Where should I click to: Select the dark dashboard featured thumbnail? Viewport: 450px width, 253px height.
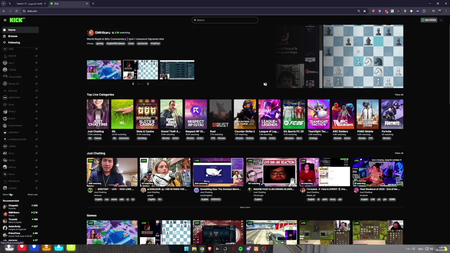point(177,70)
